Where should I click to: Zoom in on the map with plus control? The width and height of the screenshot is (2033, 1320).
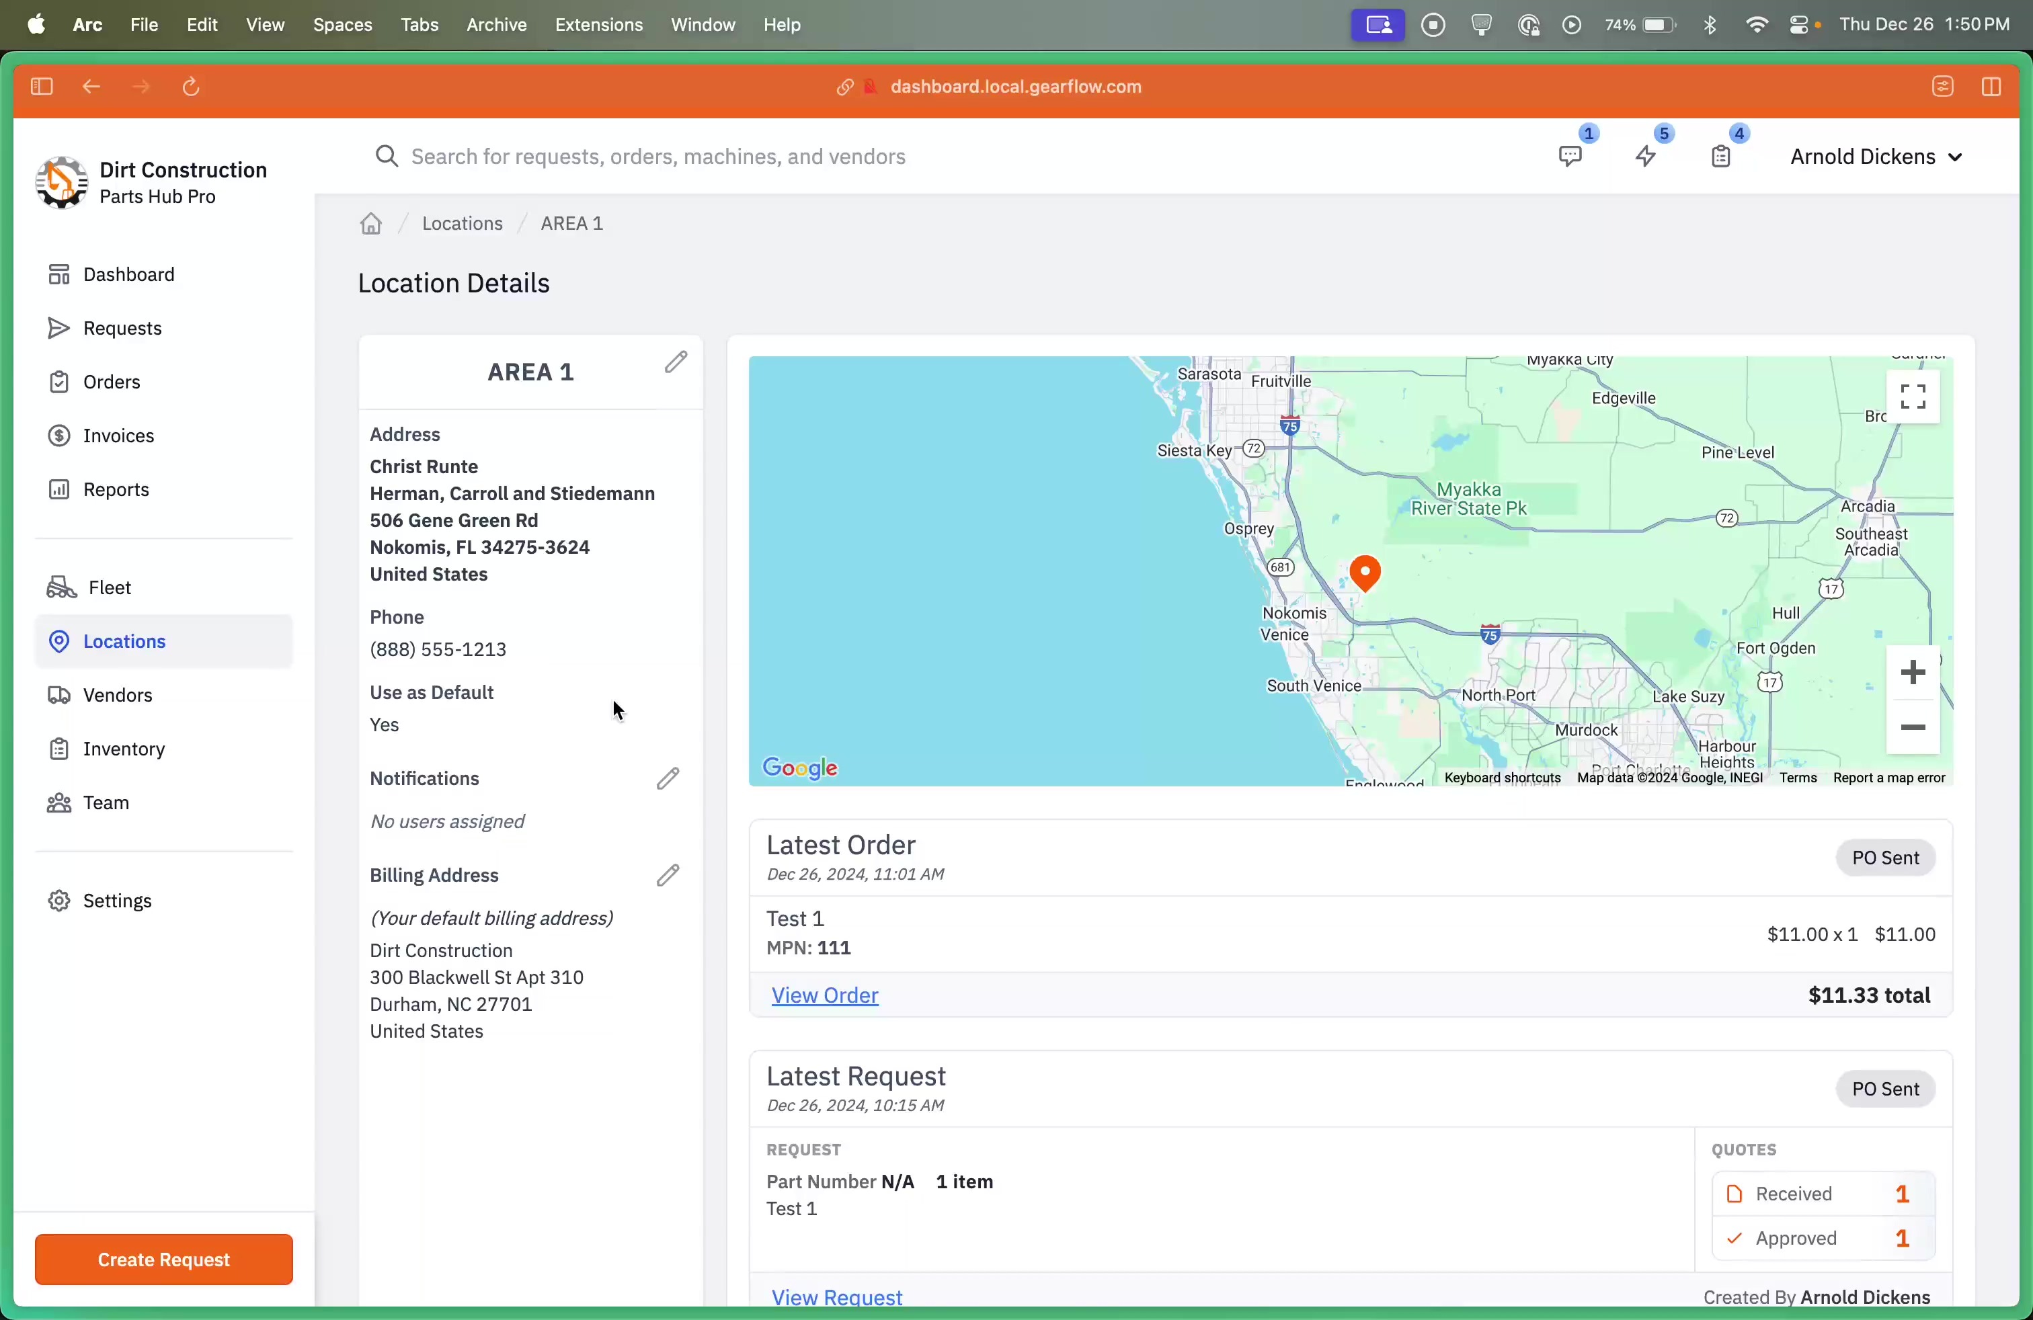(1913, 673)
